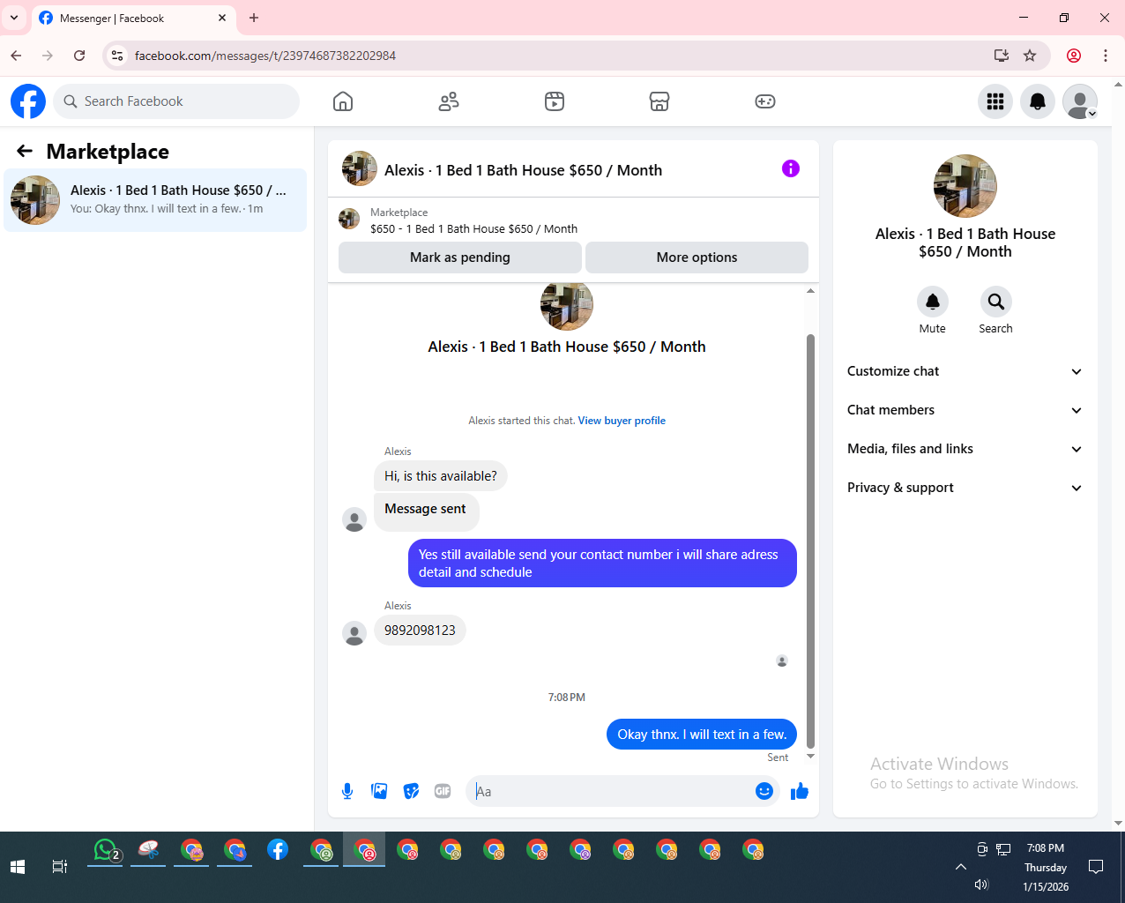The width and height of the screenshot is (1125, 903).
Task: Click the voice clip microphone icon
Action: pyautogui.click(x=347, y=791)
